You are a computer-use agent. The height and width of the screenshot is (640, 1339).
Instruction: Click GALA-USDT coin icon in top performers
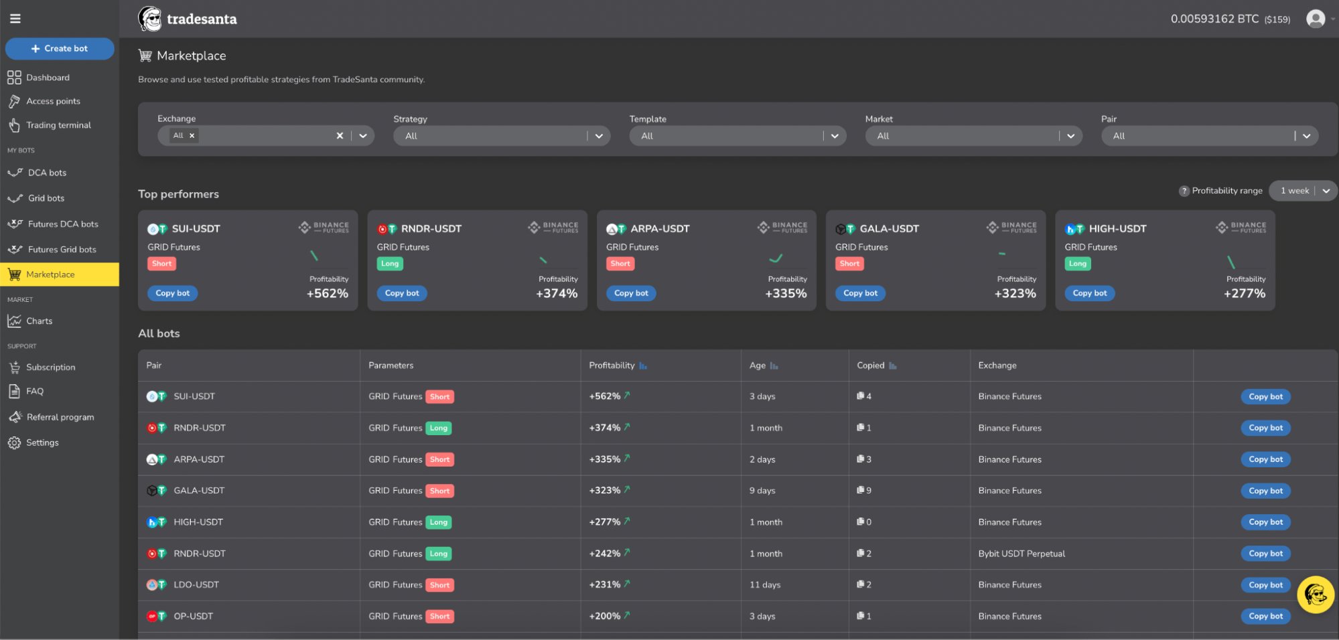(845, 229)
